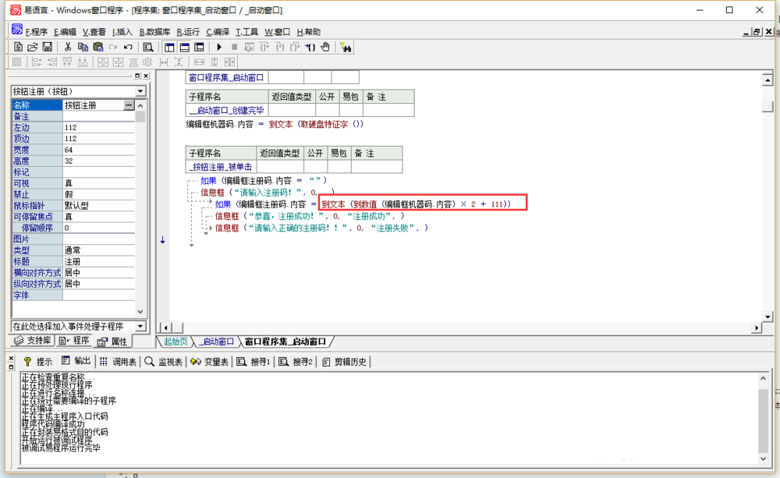This screenshot has width=780, height=478.
Task: Click the New document icon
Action: (19, 48)
